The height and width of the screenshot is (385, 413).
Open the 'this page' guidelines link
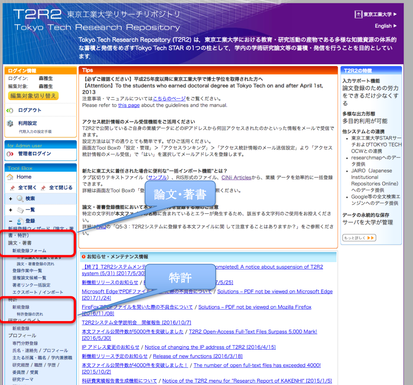129,105
